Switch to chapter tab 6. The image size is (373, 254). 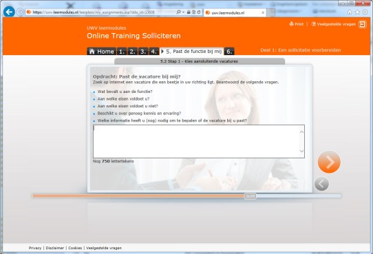point(229,52)
